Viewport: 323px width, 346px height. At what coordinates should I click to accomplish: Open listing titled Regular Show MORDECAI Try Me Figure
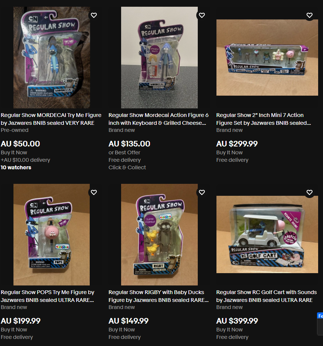(x=51, y=119)
